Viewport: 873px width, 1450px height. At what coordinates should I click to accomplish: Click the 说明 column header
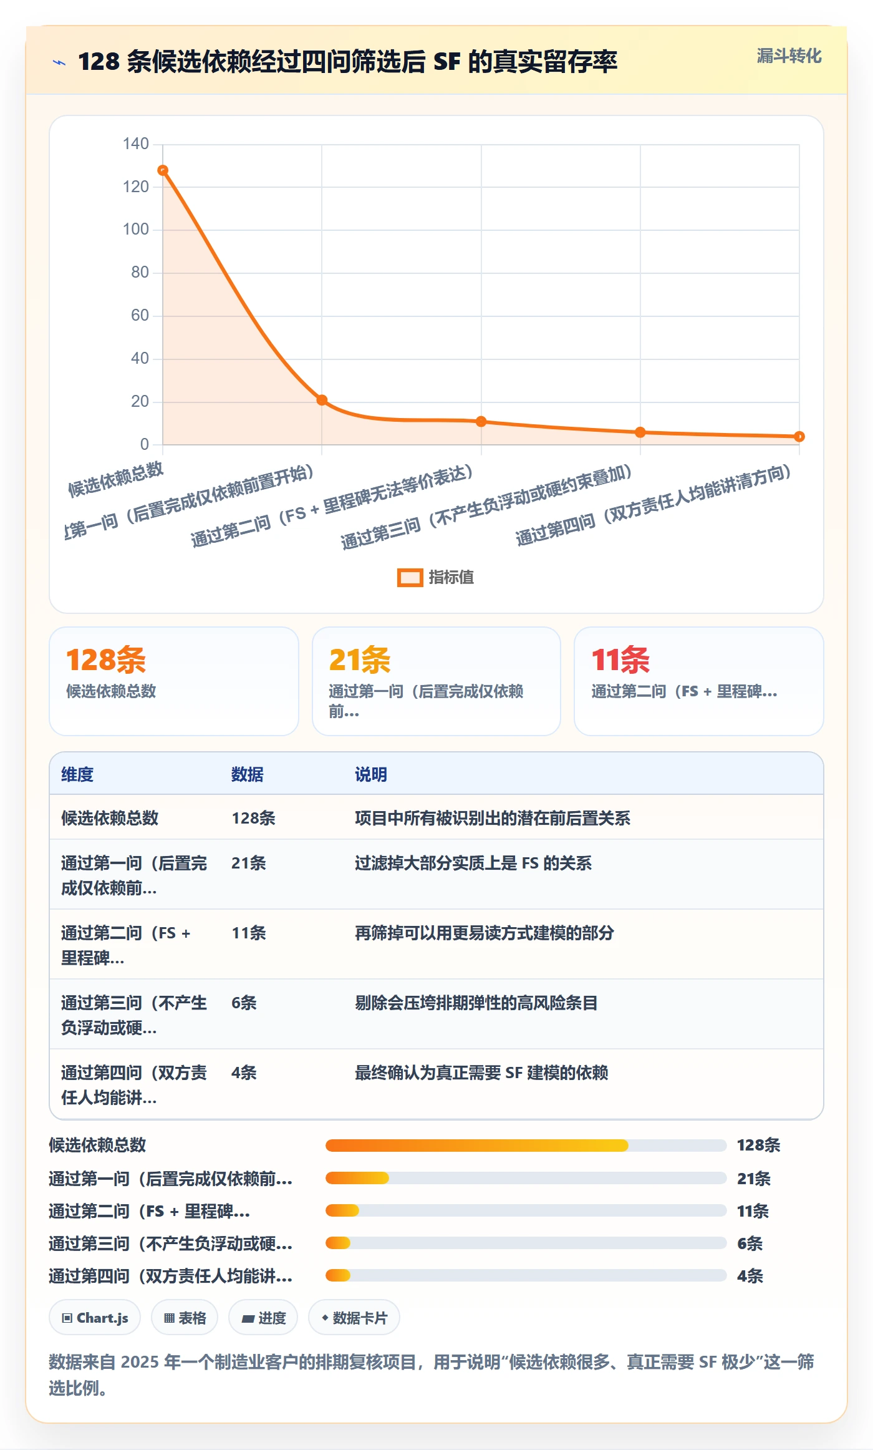371,774
